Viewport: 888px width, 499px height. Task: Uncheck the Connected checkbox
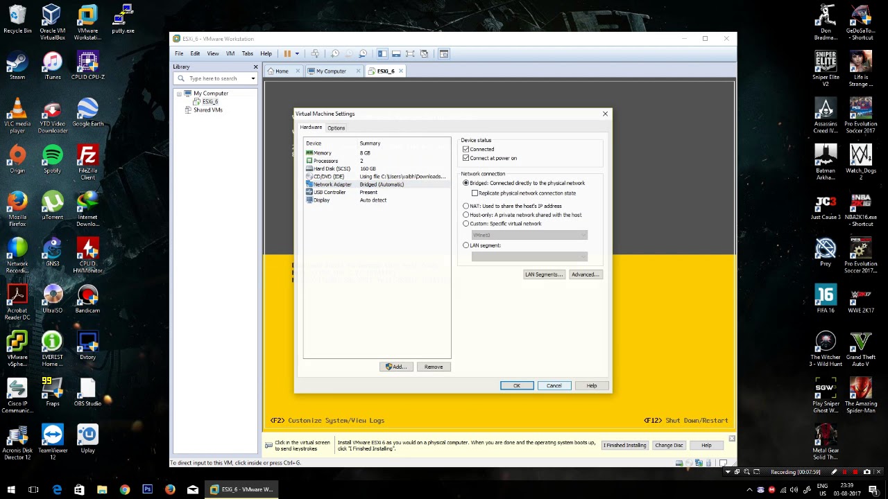tap(466, 149)
